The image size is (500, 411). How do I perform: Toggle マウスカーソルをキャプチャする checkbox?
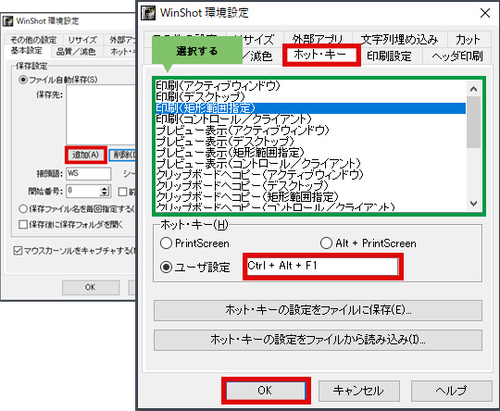click(18, 251)
